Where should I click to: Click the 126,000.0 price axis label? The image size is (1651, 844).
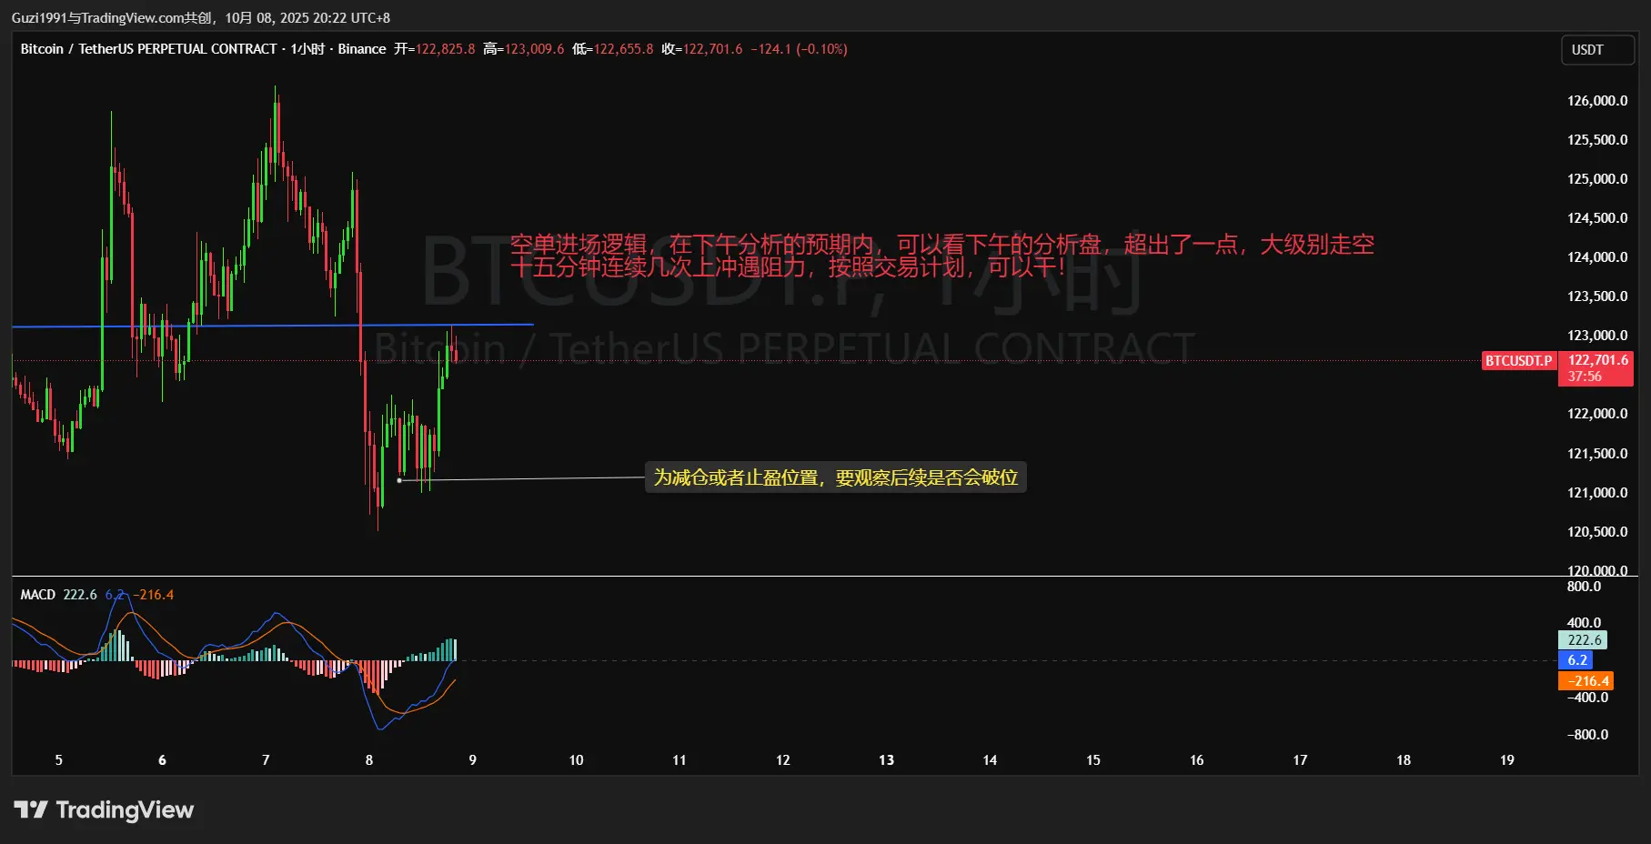(x=1597, y=101)
